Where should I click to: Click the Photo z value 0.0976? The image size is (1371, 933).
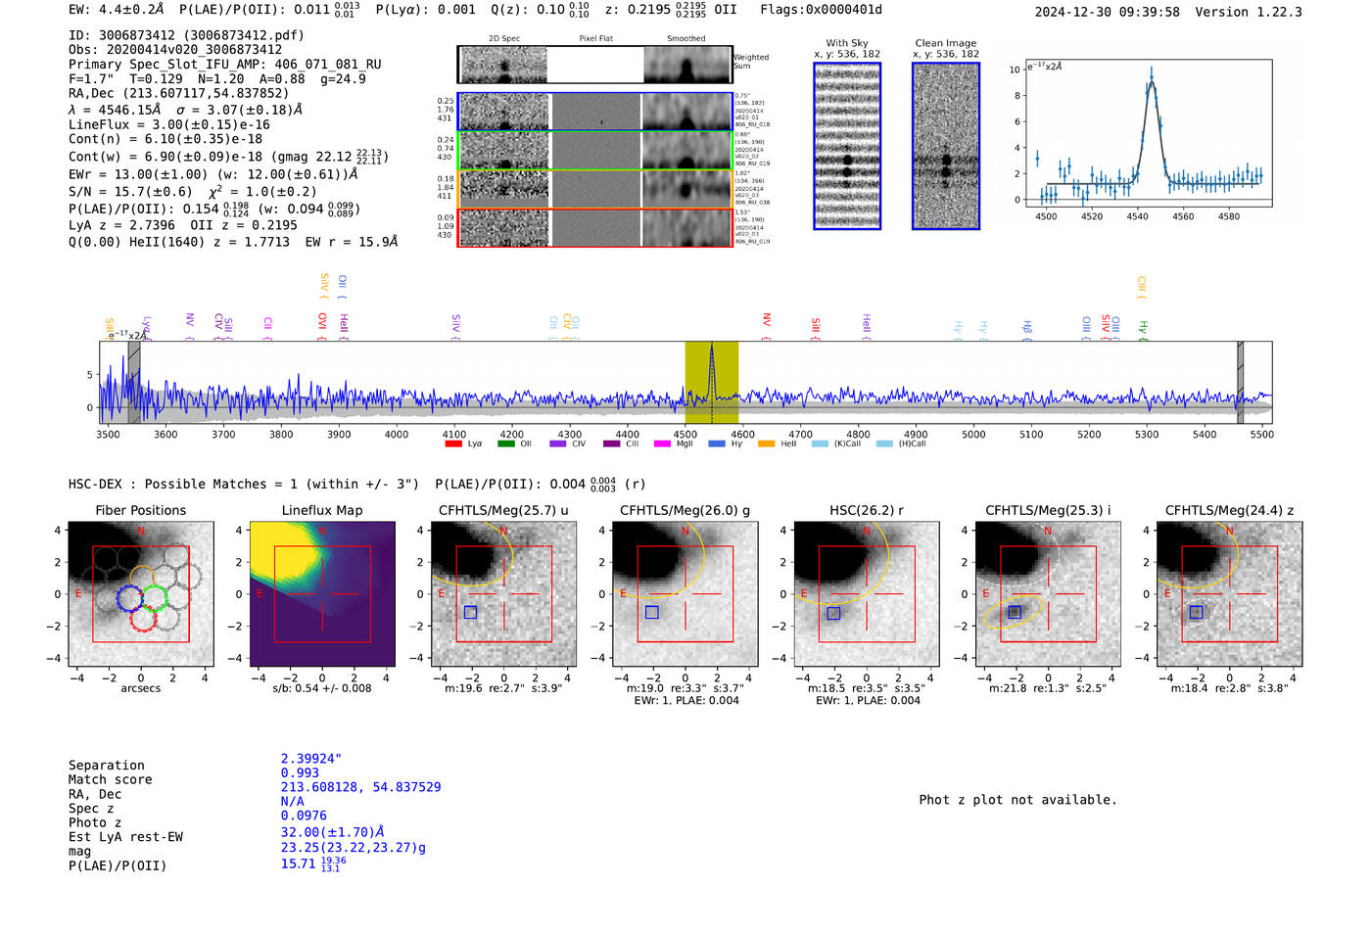304,816
